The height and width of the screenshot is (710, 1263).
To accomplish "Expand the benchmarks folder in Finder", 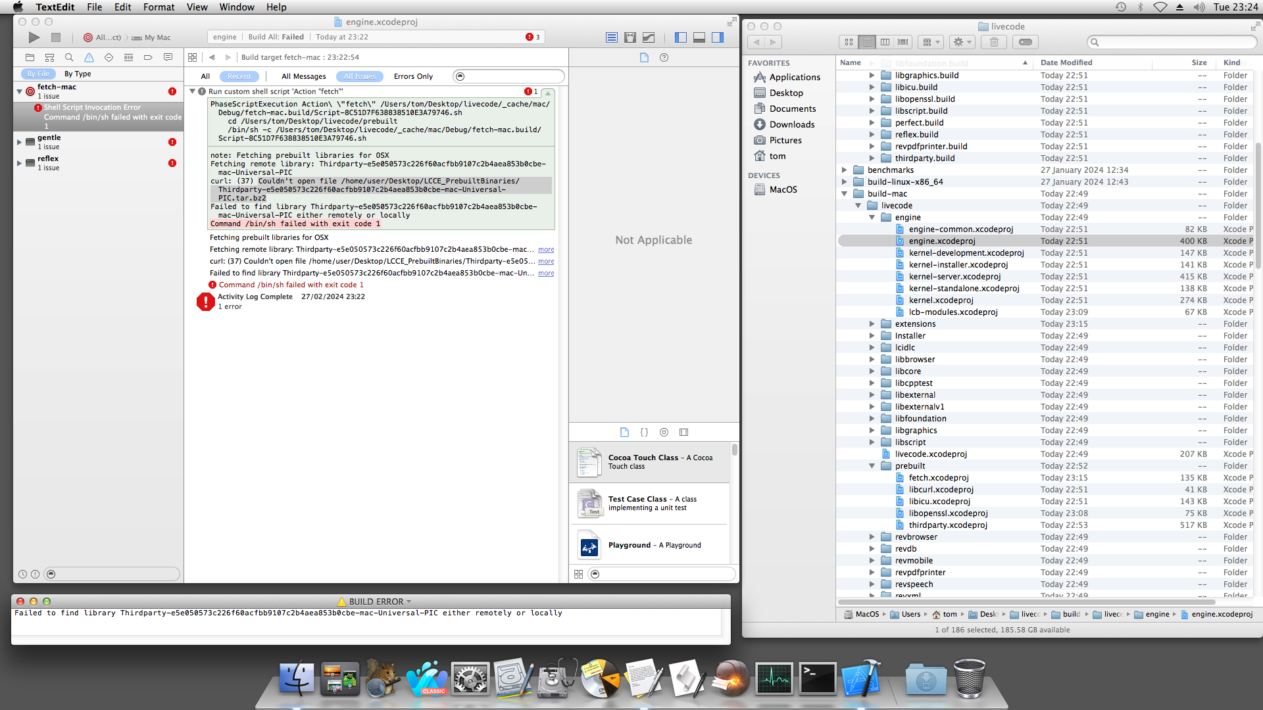I will coord(844,170).
